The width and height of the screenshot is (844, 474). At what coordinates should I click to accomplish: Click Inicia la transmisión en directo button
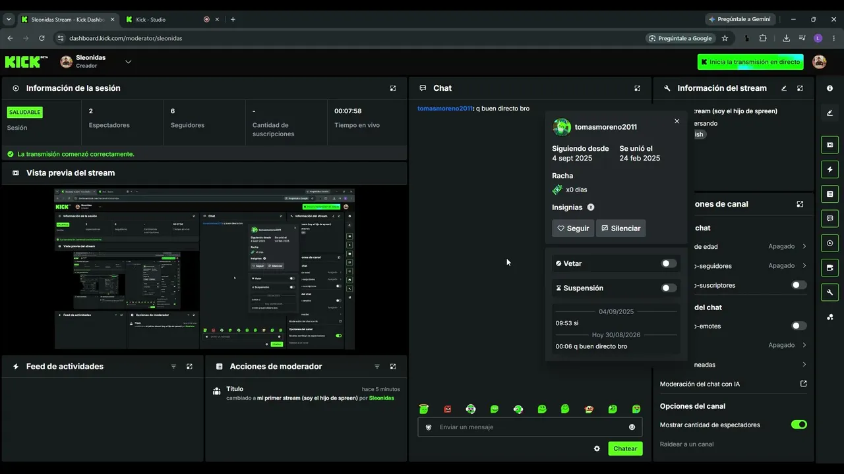pos(750,62)
